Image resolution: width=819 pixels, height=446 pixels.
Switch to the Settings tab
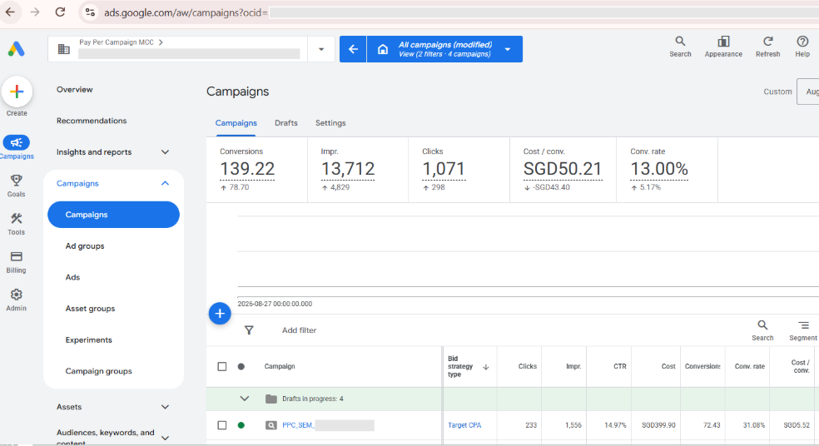click(330, 123)
